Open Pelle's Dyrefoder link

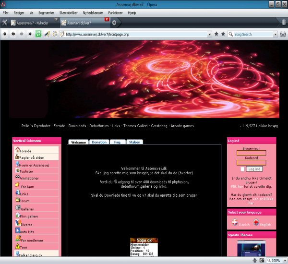(36, 126)
